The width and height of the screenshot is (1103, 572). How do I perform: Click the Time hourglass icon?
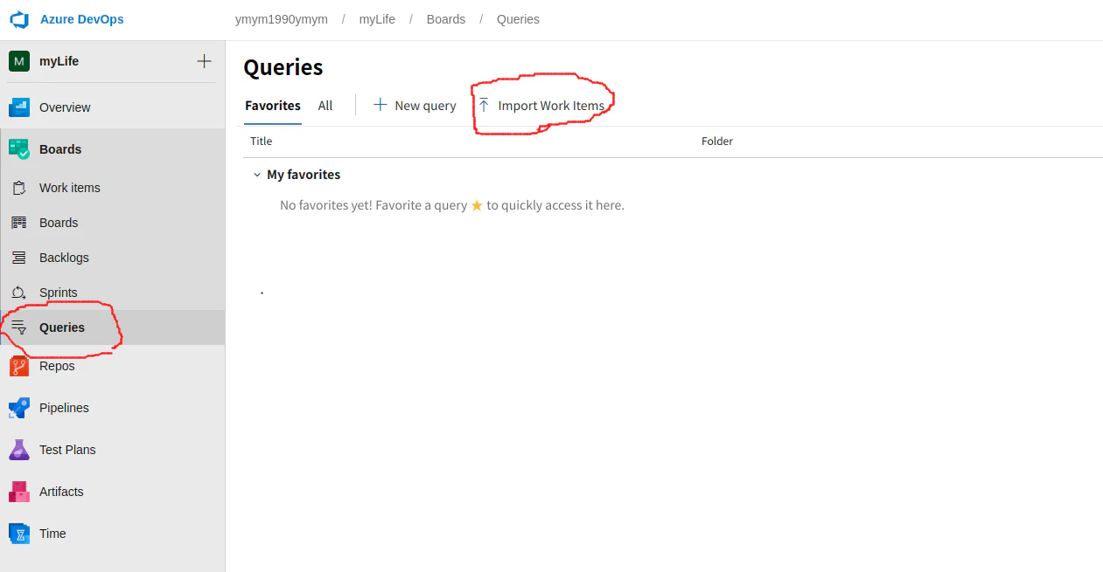pos(19,534)
